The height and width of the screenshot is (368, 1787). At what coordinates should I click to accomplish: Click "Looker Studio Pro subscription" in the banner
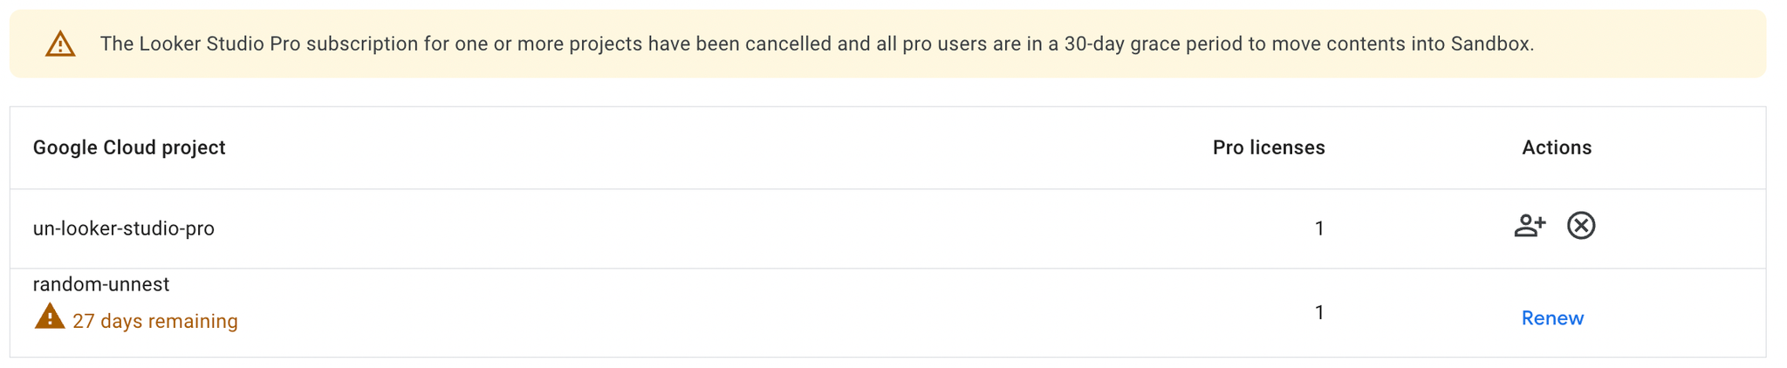pyautogui.click(x=279, y=44)
